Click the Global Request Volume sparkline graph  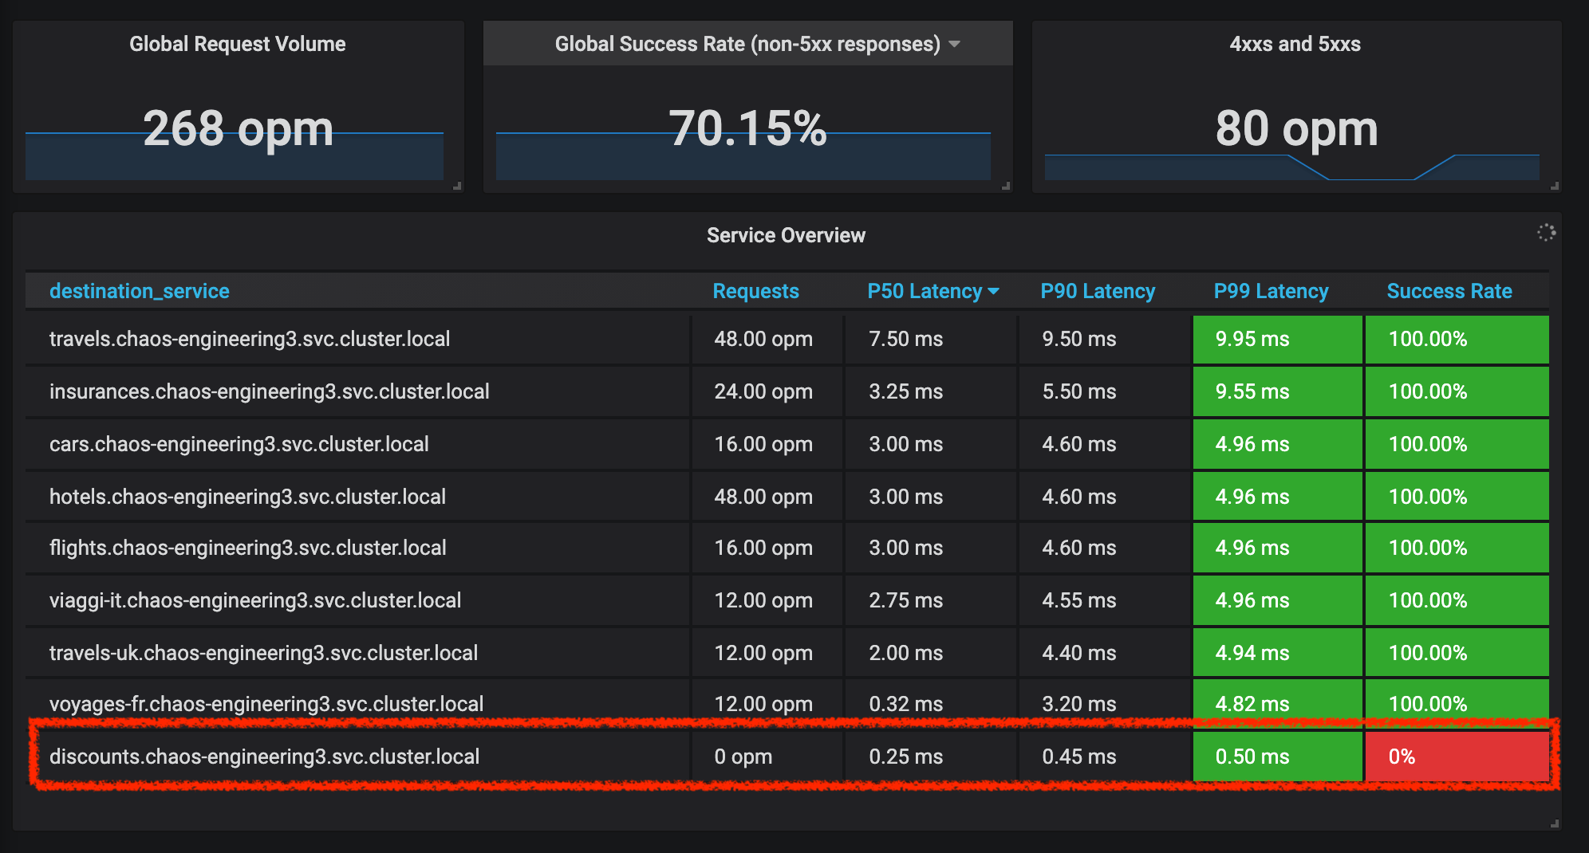(x=235, y=156)
